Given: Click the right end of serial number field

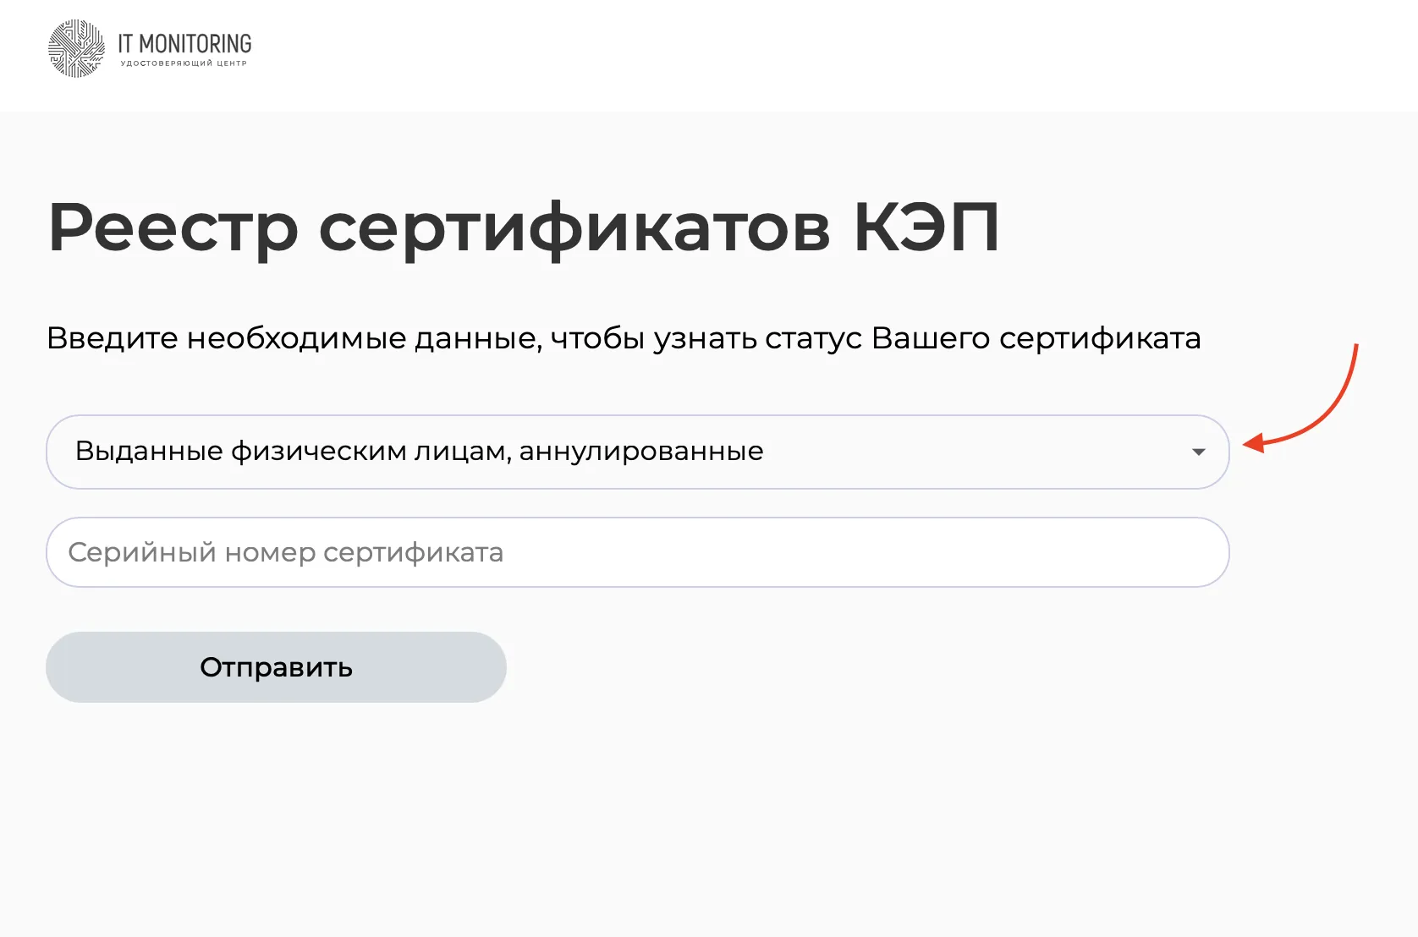Looking at the screenshot, I should 1184,552.
